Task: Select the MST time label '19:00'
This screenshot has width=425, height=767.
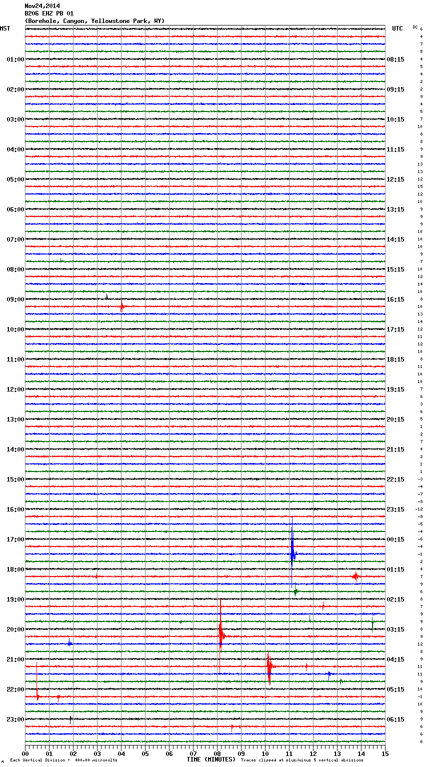Action: [x=15, y=599]
